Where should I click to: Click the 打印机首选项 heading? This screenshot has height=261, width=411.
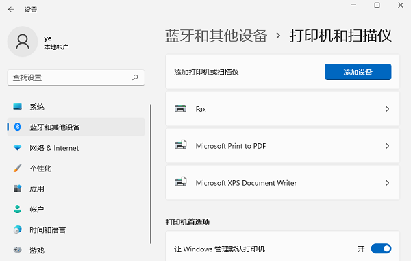[188, 222]
